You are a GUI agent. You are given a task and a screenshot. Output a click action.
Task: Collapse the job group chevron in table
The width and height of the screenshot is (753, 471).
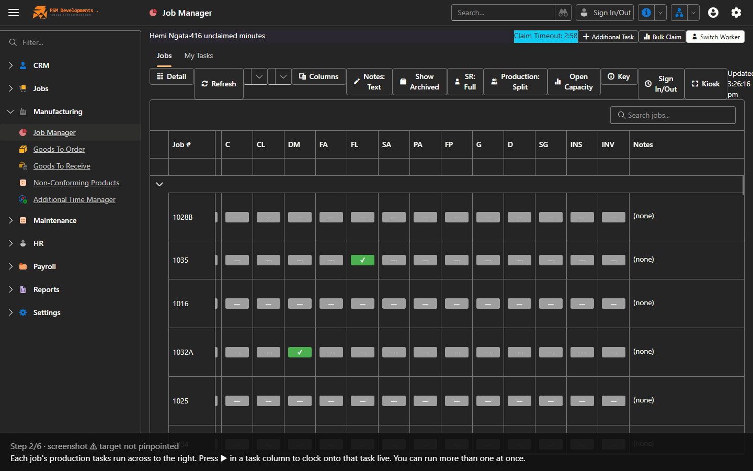tap(159, 184)
